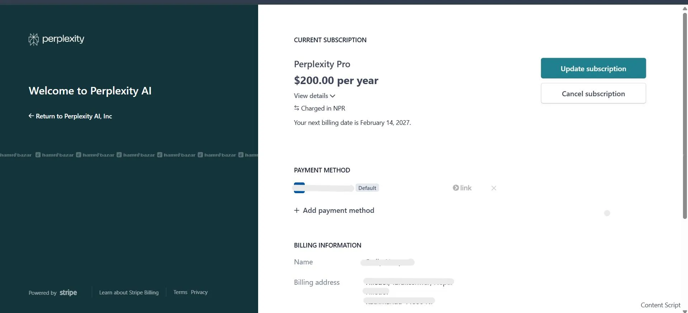Screen dimensions: 688x313
Task: Click the vertical scrollbar thumb
Action: pos(684,114)
